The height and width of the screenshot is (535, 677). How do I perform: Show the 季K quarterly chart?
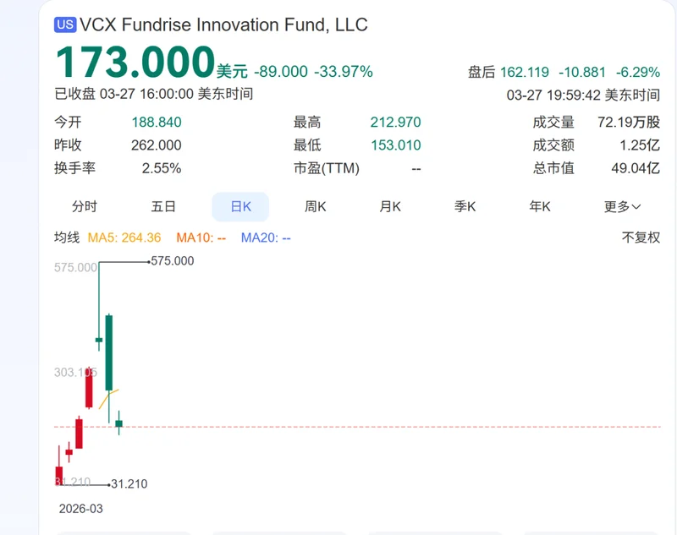coord(465,206)
